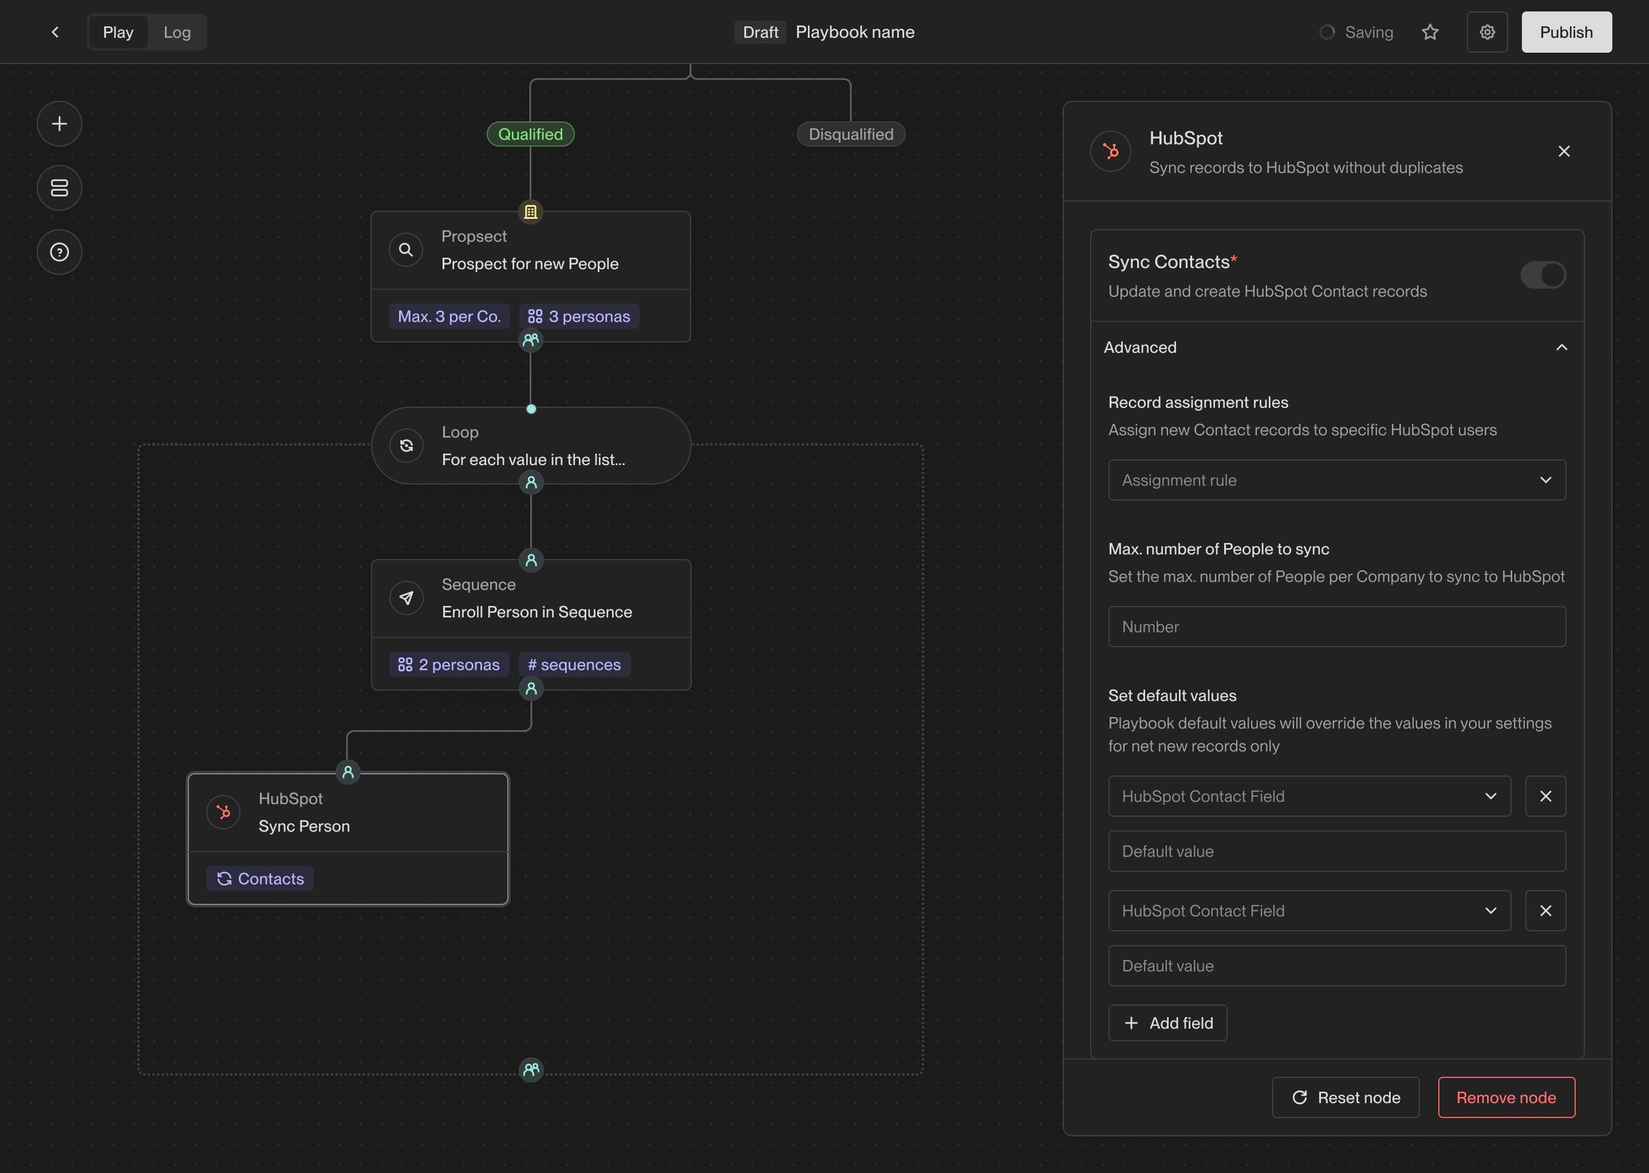This screenshot has height=1173, width=1649.
Task: Star this playbook as favorite
Action: (x=1430, y=33)
